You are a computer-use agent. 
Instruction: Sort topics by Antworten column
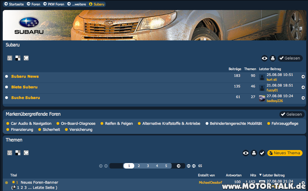(x=234, y=175)
